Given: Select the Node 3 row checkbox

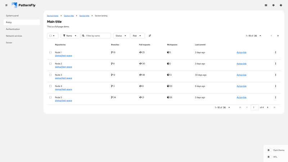Looking at the screenshot, I should [50, 75].
